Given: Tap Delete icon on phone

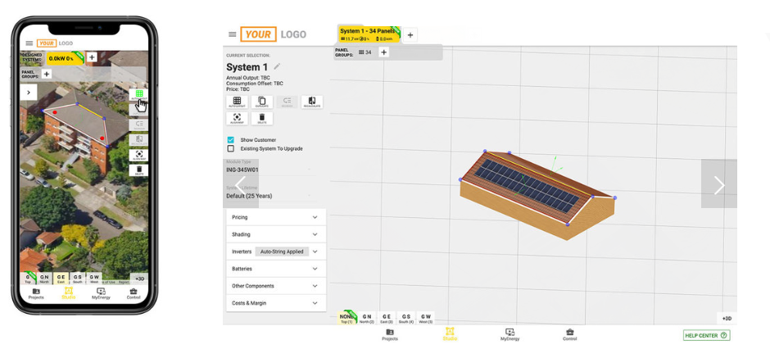Looking at the screenshot, I should coord(139,170).
